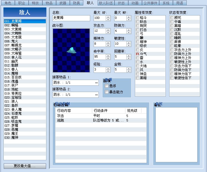This screenshot has height=172, width=207.
Task: Toggle 中毒 state efficiency box
Action: [x=171, y=22]
